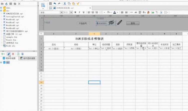The height and width of the screenshot is (111, 188).
Task: Open the font color dropdown arrow
Action: click(x=118, y=12)
